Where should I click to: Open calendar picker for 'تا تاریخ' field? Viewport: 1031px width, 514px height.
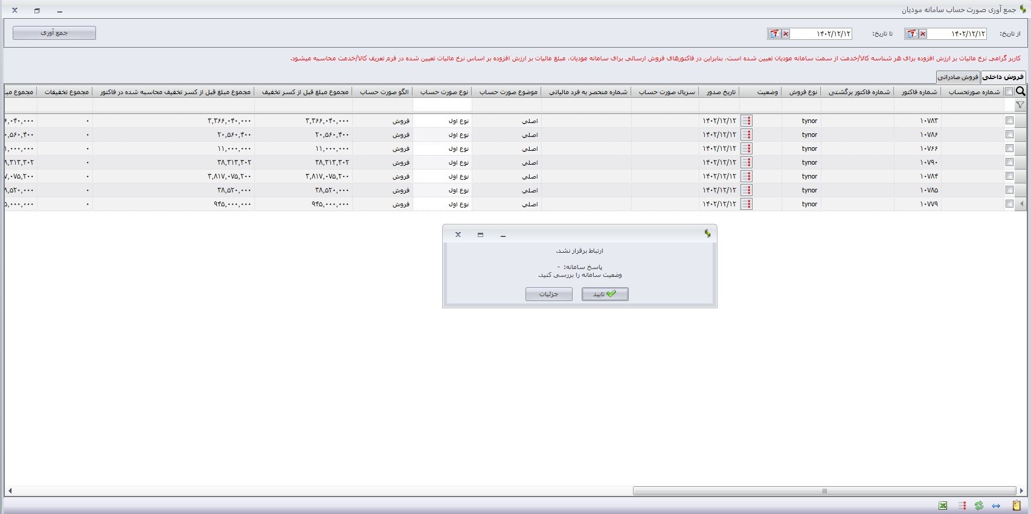[x=774, y=34]
